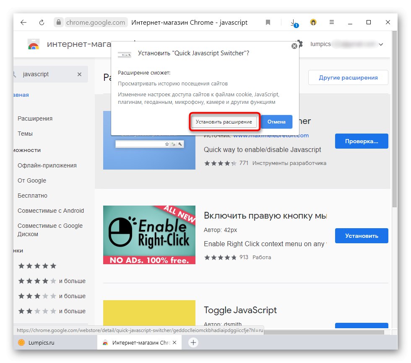Screen dimensions: 411x363
Task: Toggle the Офлайн-приложения filter
Action: tap(47, 165)
